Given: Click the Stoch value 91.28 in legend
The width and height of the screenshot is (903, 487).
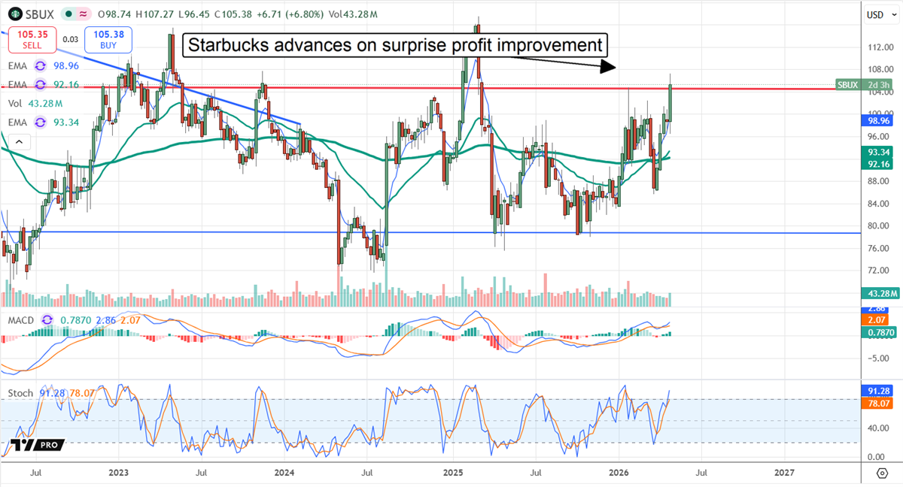Looking at the screenshot, I should coord(51,393).
